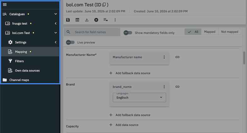Focus the Search for field names box
The width and height of the screenshot is (247, 133).
(x=92, y=32)
